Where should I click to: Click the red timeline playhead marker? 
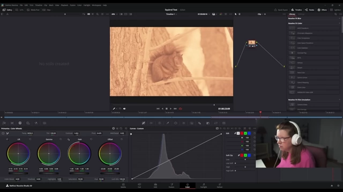point(260,113)
